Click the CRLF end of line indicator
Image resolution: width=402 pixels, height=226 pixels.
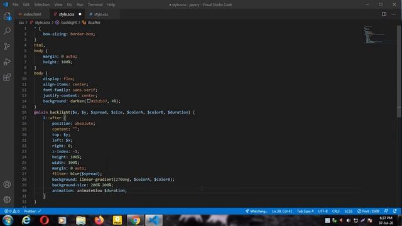click(x=336, y=211)
